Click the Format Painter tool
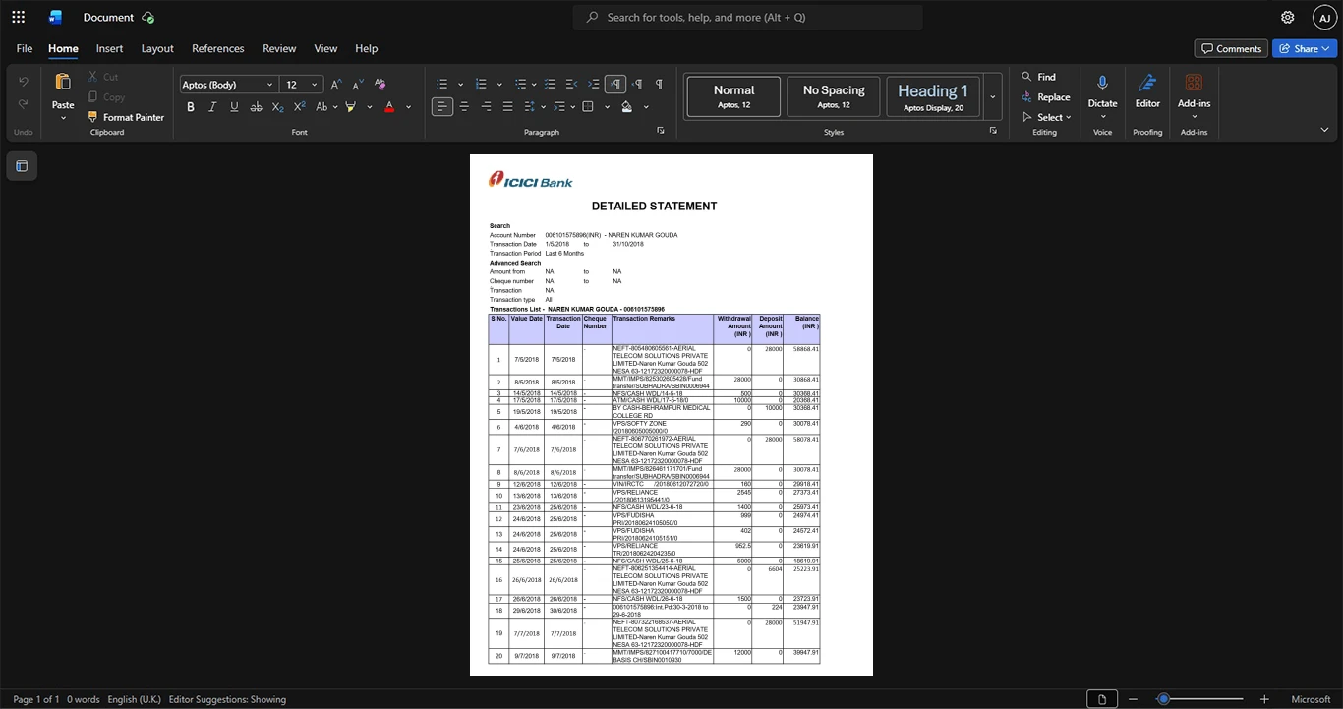 tap(125, 117)
